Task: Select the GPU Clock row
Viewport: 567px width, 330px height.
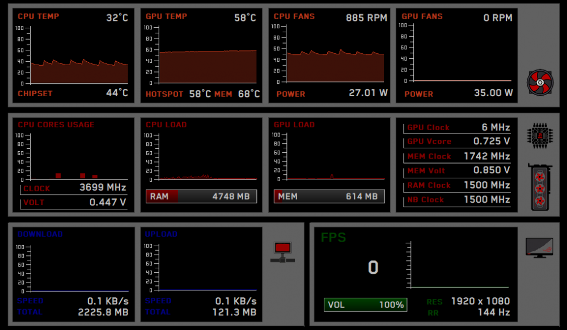Action: pyautogui.click(x=458, y=127)
